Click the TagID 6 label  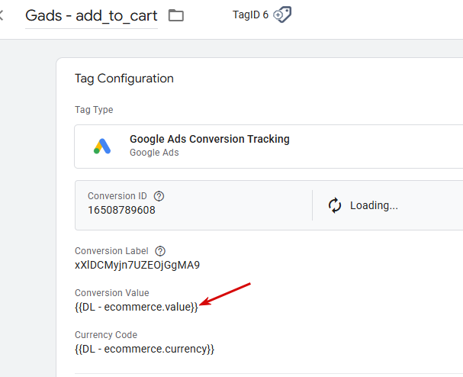click(x=250, y=14)
